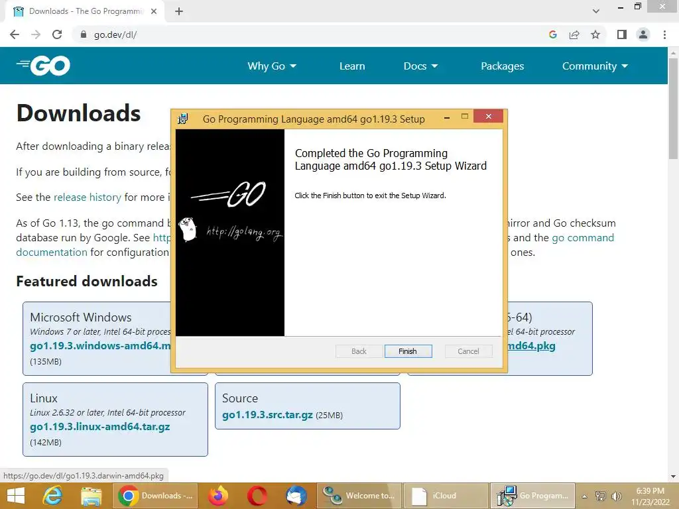Click the address bar URL go.dev/dl/
The image size is (679, 509).
115,34
